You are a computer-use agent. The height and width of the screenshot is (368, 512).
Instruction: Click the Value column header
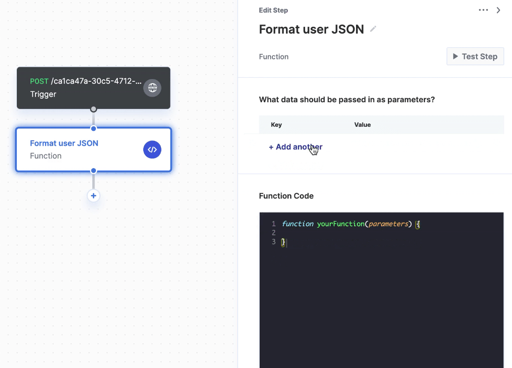pos(362,124)
